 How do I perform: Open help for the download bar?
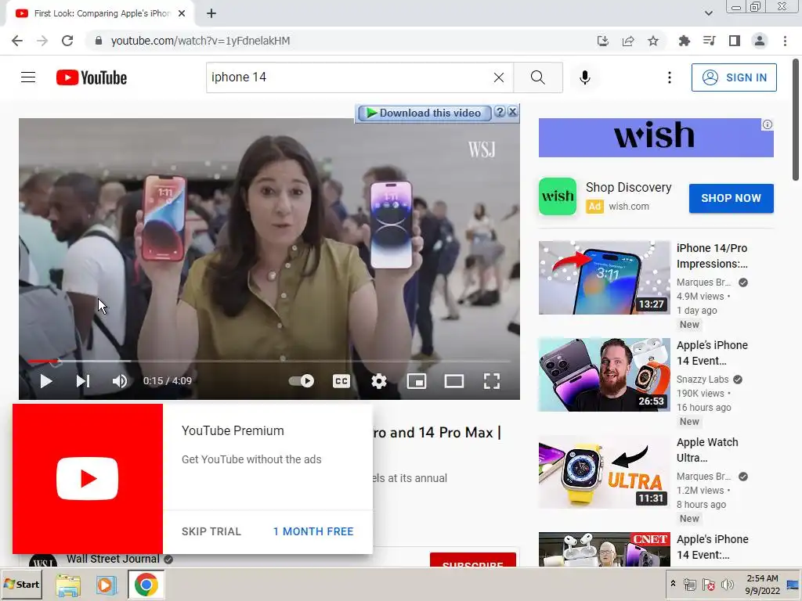coord(500,111)
